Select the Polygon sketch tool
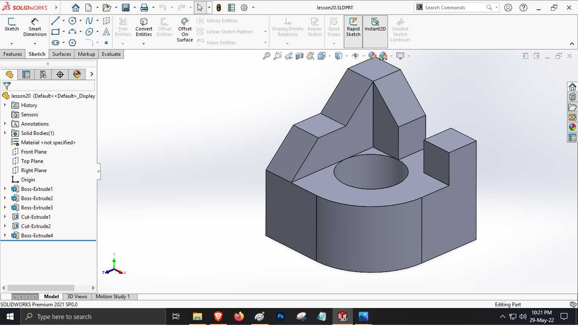 pyautogui.click(x=72, y=43)
